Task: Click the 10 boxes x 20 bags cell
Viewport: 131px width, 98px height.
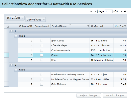Action: pos(102,60)
